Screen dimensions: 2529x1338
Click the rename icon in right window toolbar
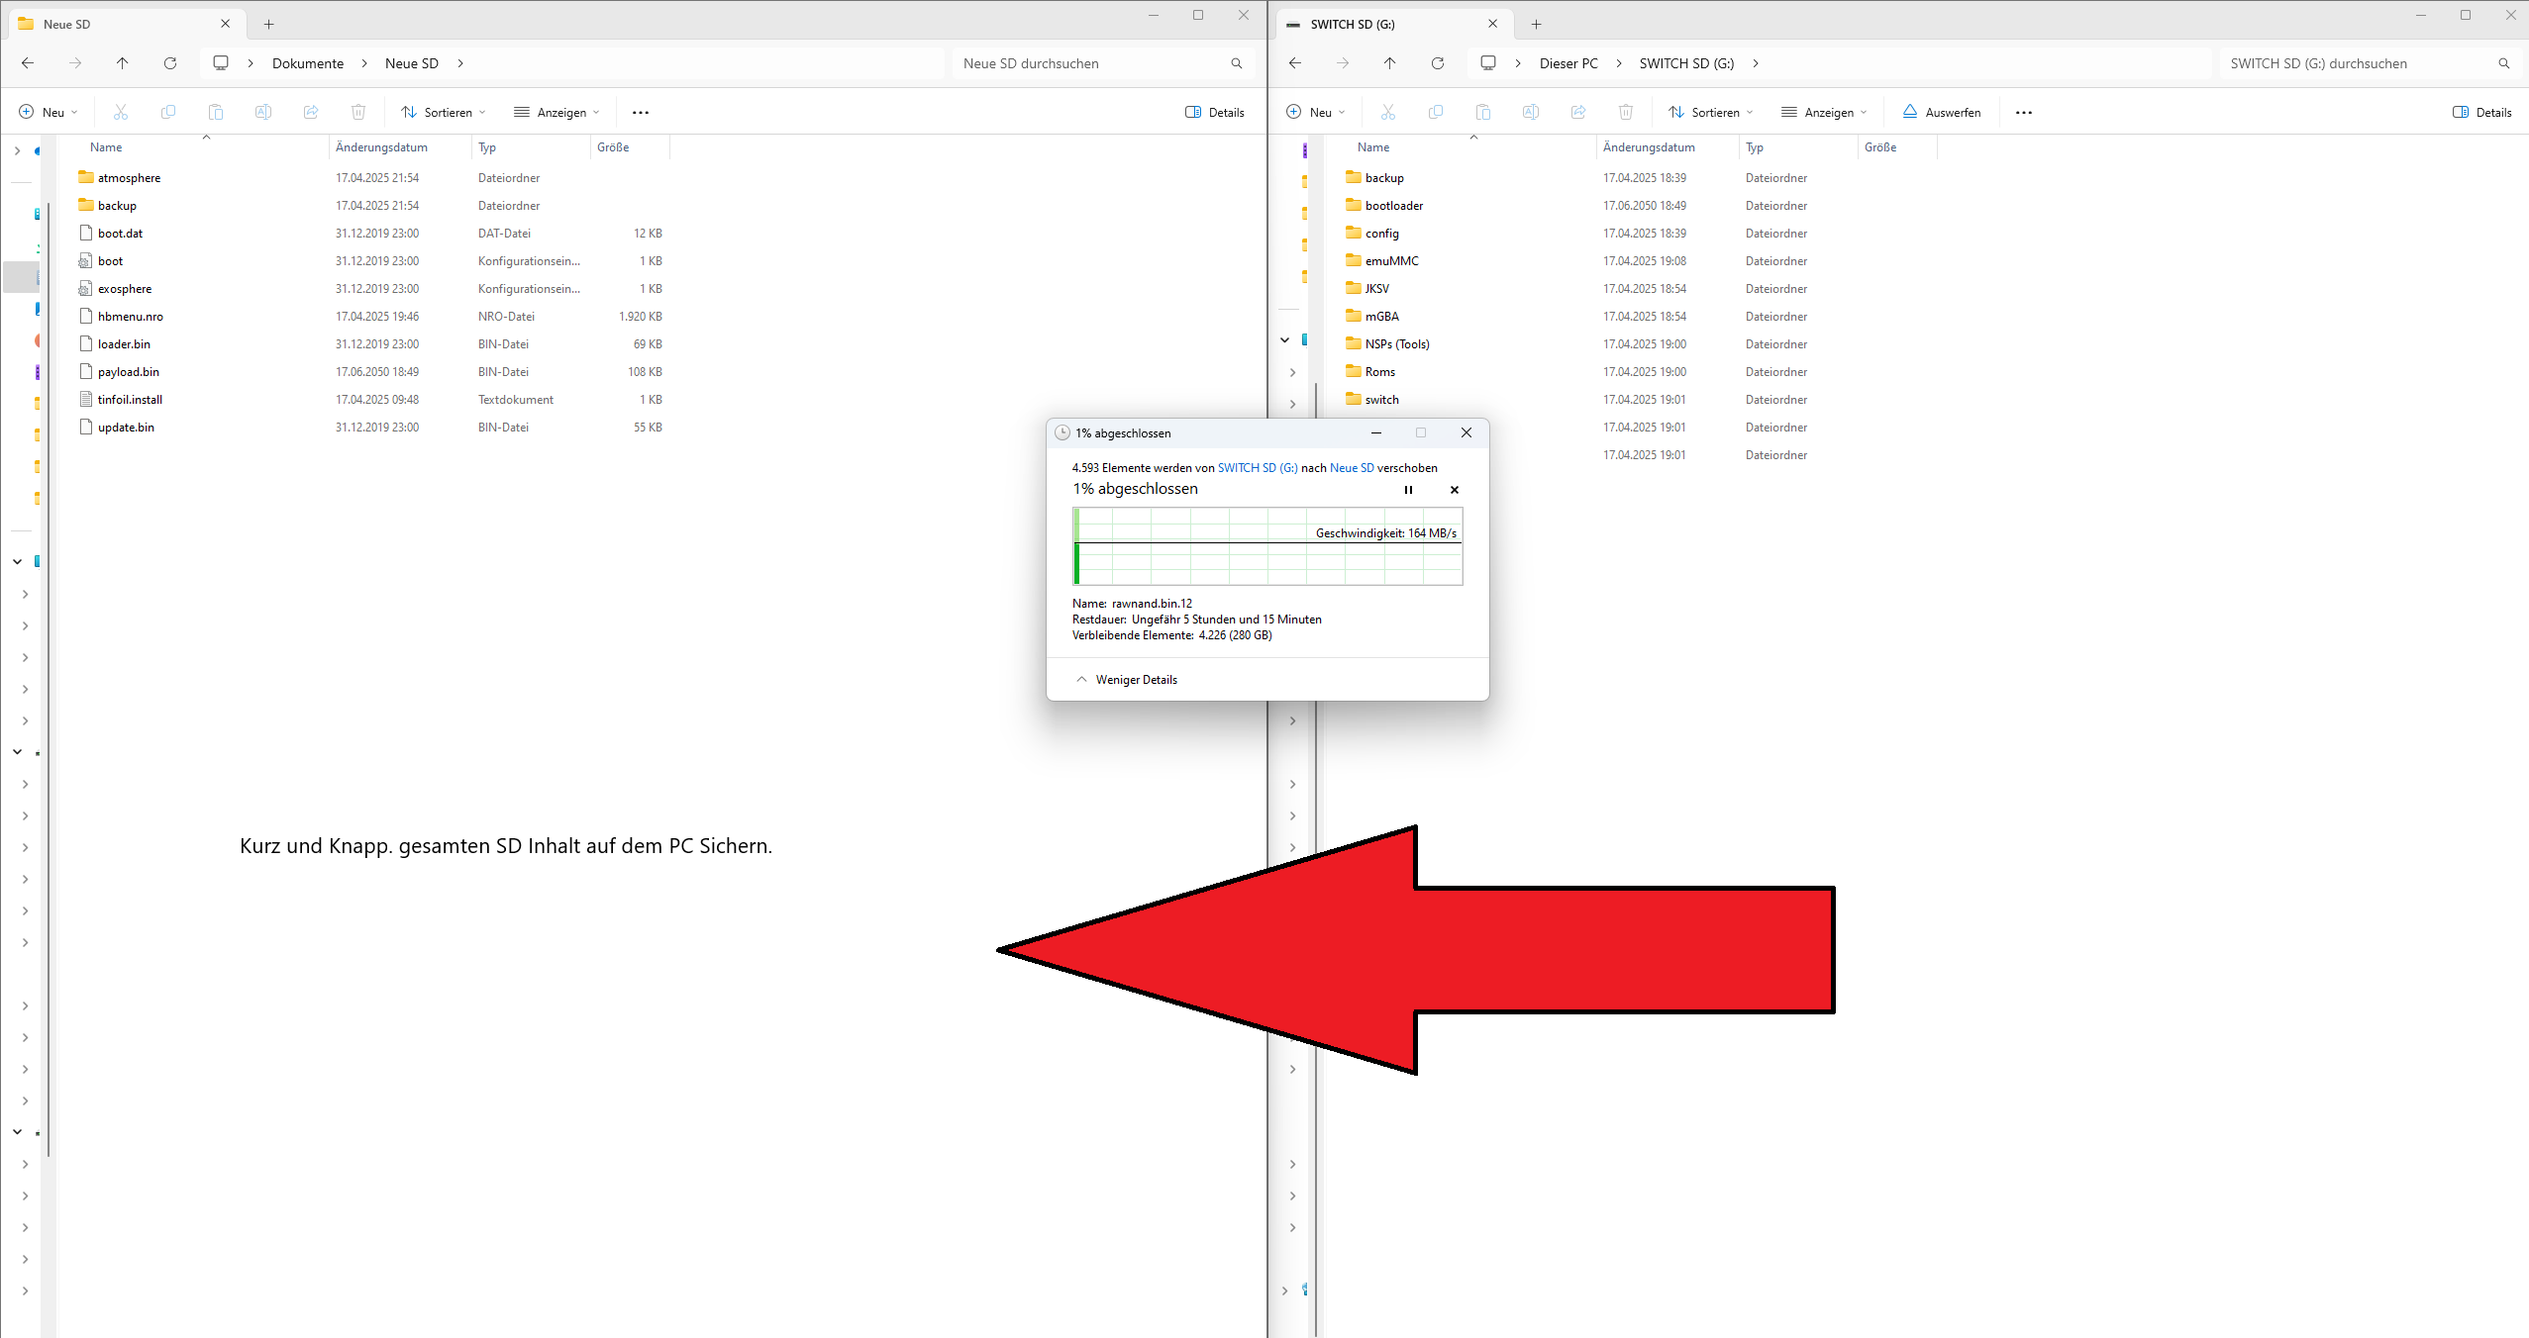pos(1531,112)
